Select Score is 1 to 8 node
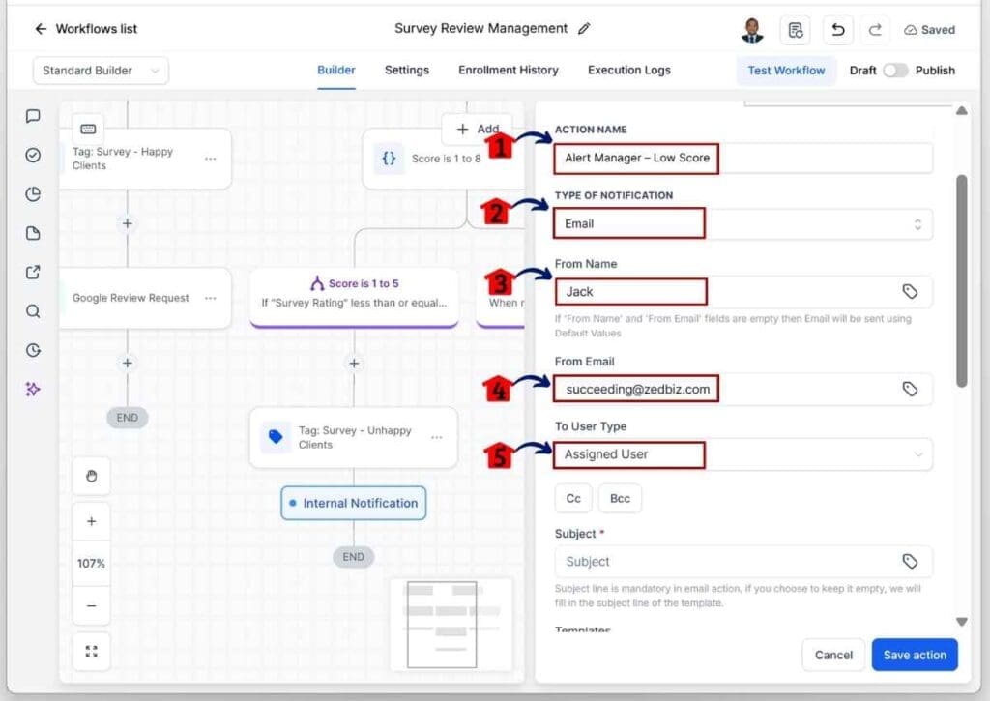Screen dimensions: 990x701 [x=445, y=159]
